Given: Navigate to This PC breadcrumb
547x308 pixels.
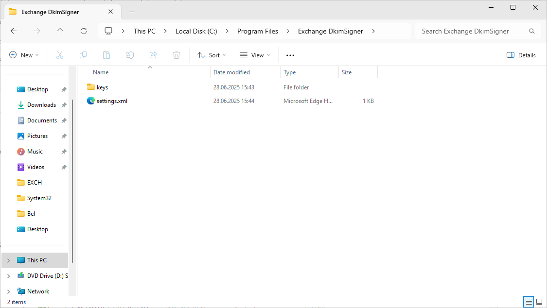Looking at the screenshot, I should [x=144, y=31].
